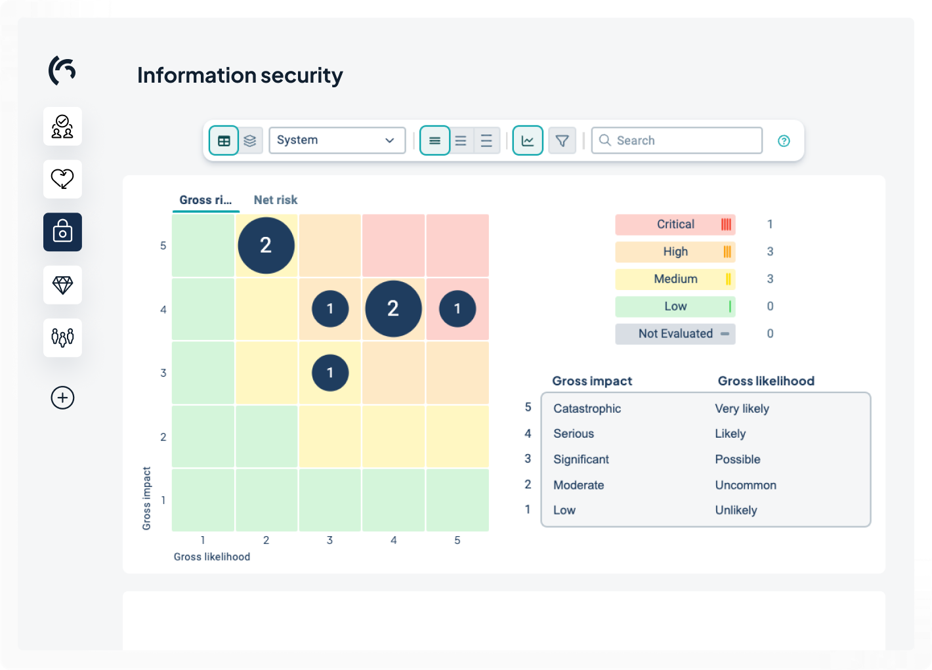The image size is (932, 670).
Task: Enable the medium list density option
Action: [461, 140]
